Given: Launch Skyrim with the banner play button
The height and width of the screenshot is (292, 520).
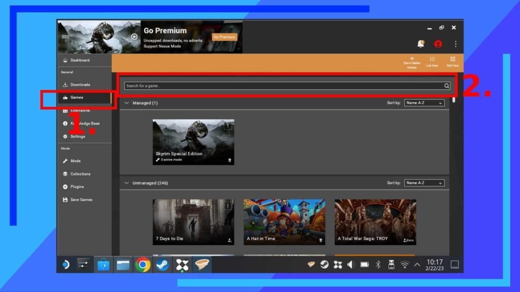Looking at the screenshot, I should coord(134,36).
